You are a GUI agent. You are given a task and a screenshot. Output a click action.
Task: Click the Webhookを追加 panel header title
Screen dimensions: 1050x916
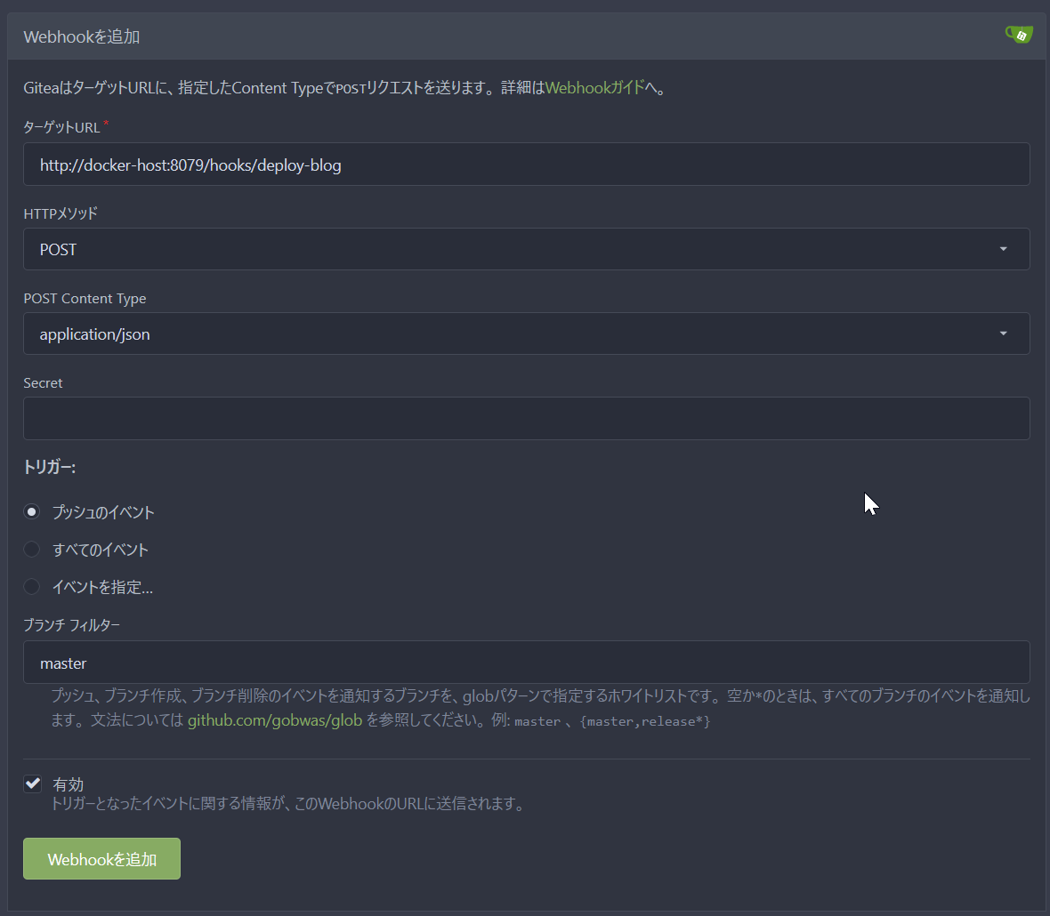[x=81, y=36]
